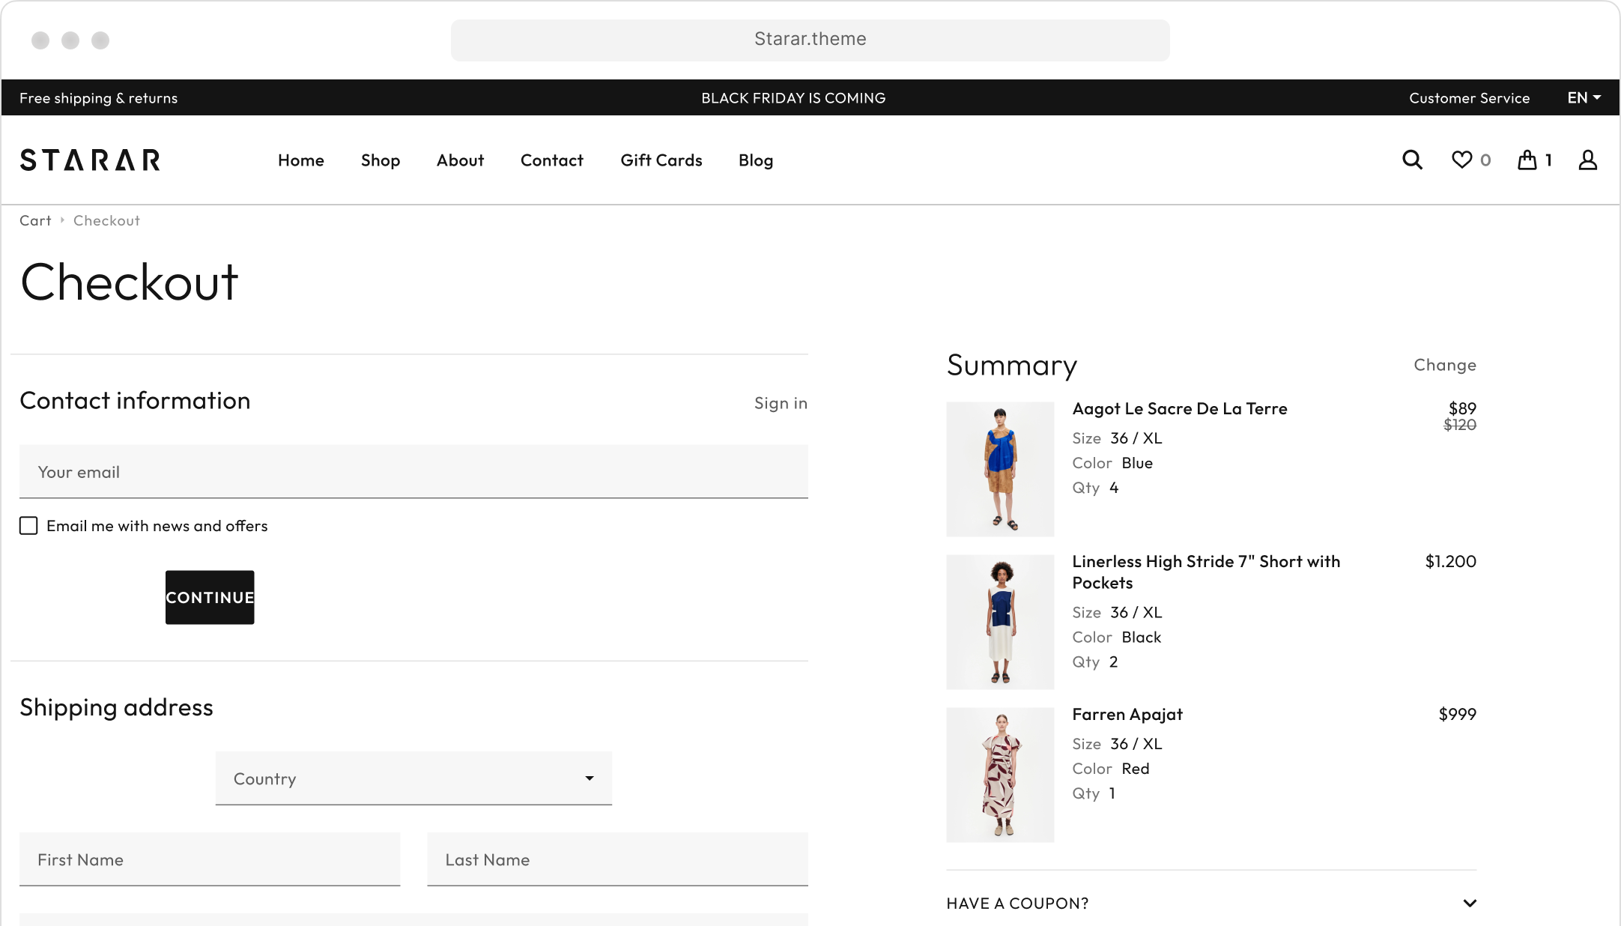Click the Customer Service link
1621x926 pixels.
[1468, 98]
